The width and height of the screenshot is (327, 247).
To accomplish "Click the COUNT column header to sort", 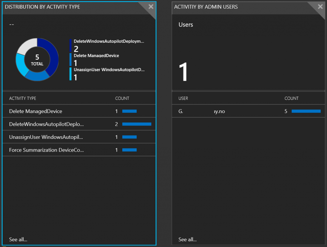I will click(x=122, y=98).
